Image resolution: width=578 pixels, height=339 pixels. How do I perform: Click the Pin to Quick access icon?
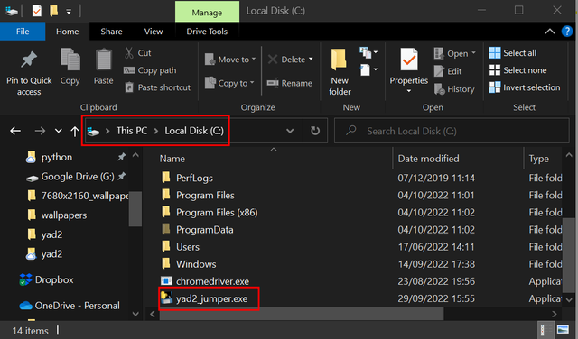pos(29,60)
